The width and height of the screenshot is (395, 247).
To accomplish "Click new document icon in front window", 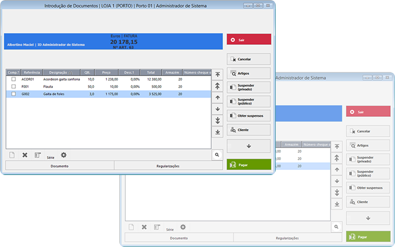I will point(12,155).
